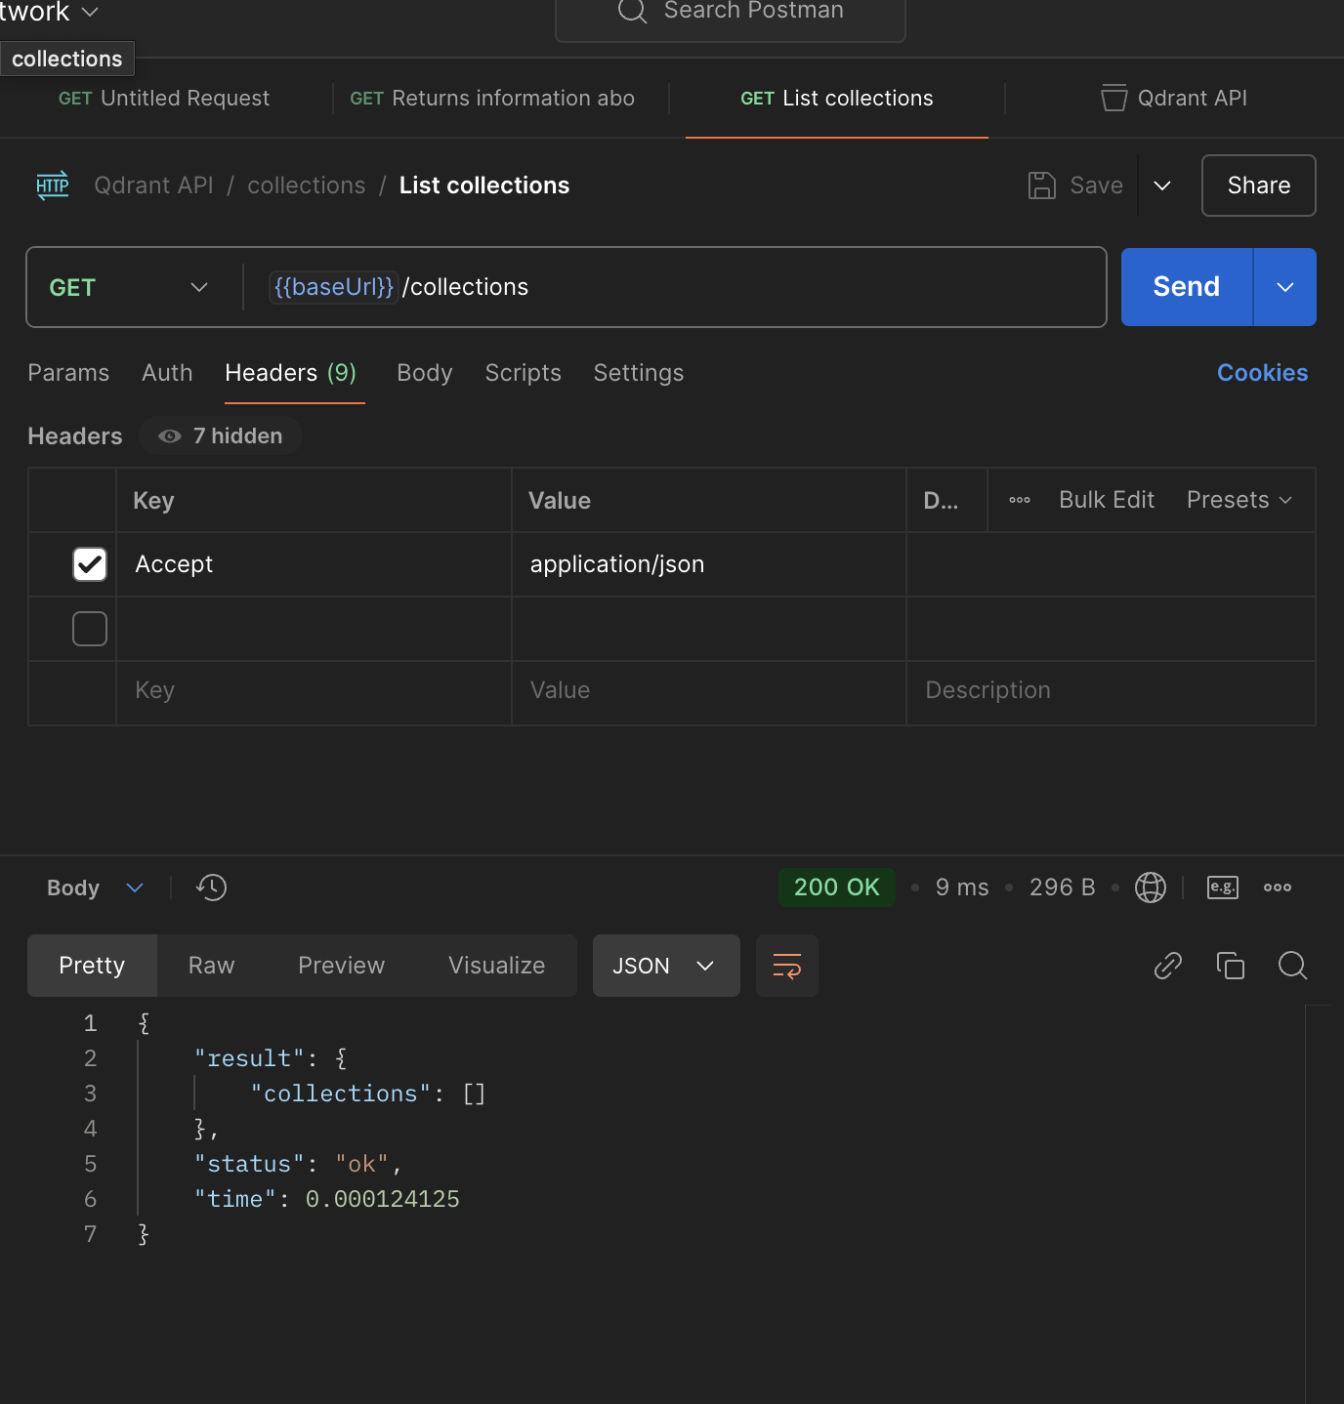
Task: Click Bulk Edit for headers
Action: (x=1107, y=500)
